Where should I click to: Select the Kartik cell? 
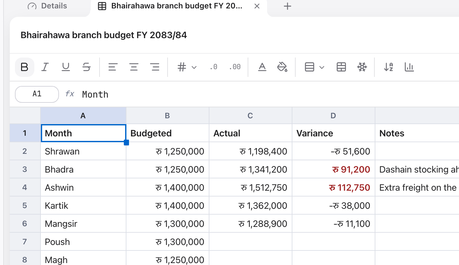83,206
